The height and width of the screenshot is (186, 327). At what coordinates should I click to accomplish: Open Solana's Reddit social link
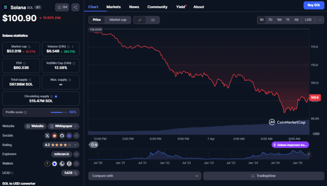coord(54,136)
